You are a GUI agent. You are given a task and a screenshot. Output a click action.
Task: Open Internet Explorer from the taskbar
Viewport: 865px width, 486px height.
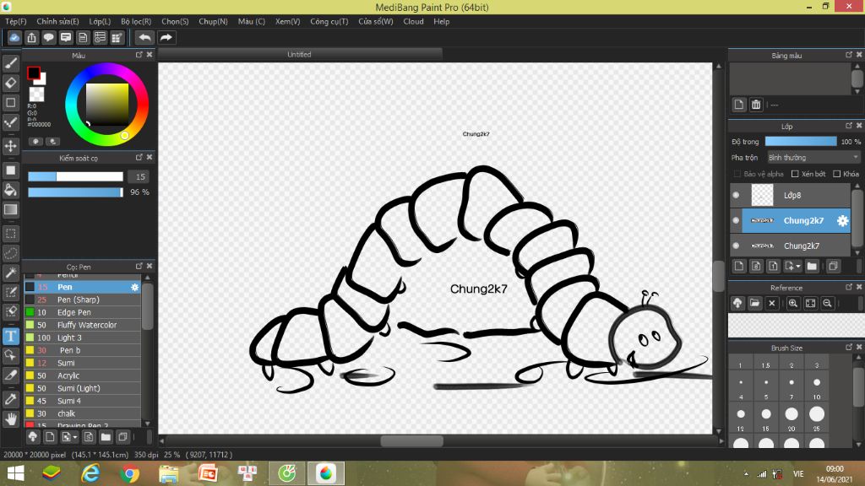pyautogui.click(x=90, y=473)
